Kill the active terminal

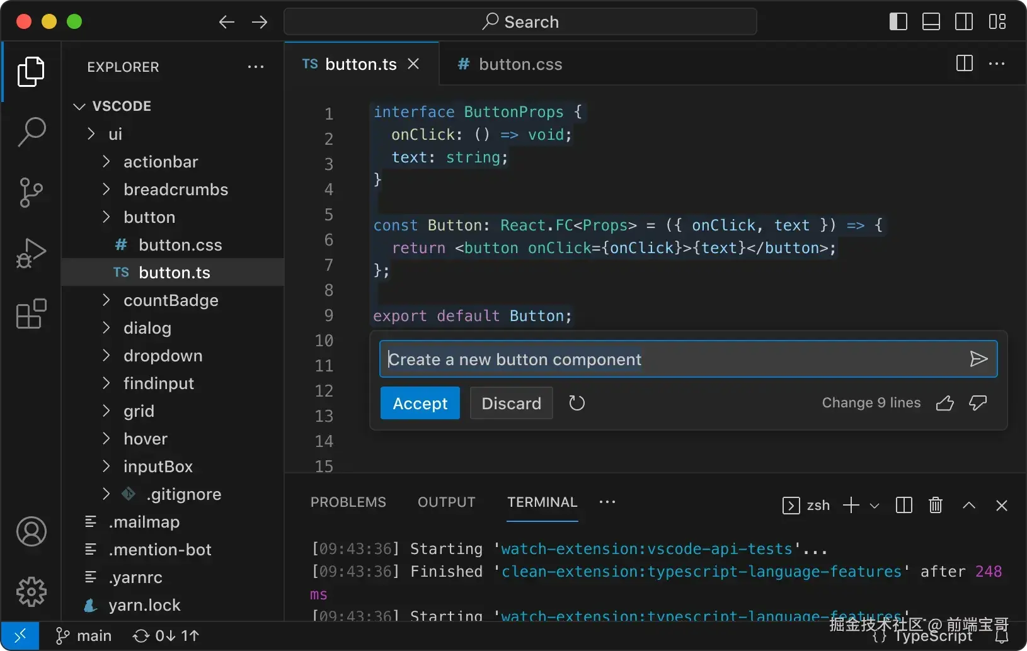tap(935, 505)
